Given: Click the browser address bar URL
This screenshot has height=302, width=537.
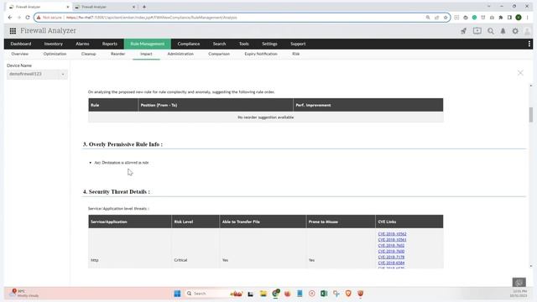Looking at the screenshot, I should pyautogui.click(x=151, y=18).
